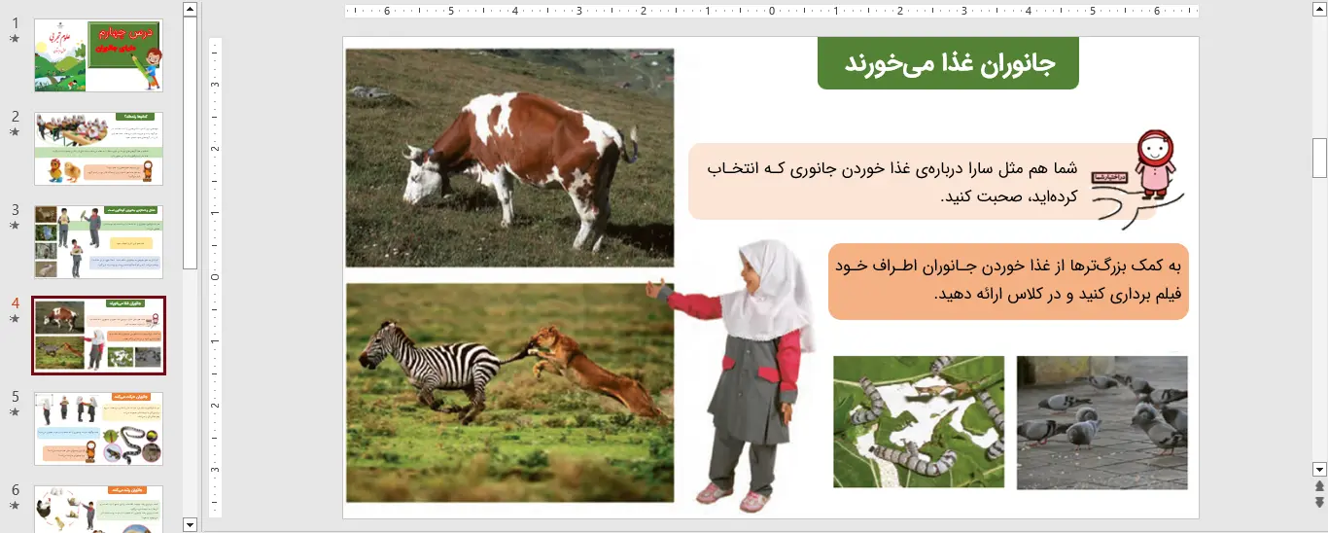Advance to next slide with double-down arrow
Image resolution: width=1328 pixels, height=533 pixels.
click(x=1319, y=502)
